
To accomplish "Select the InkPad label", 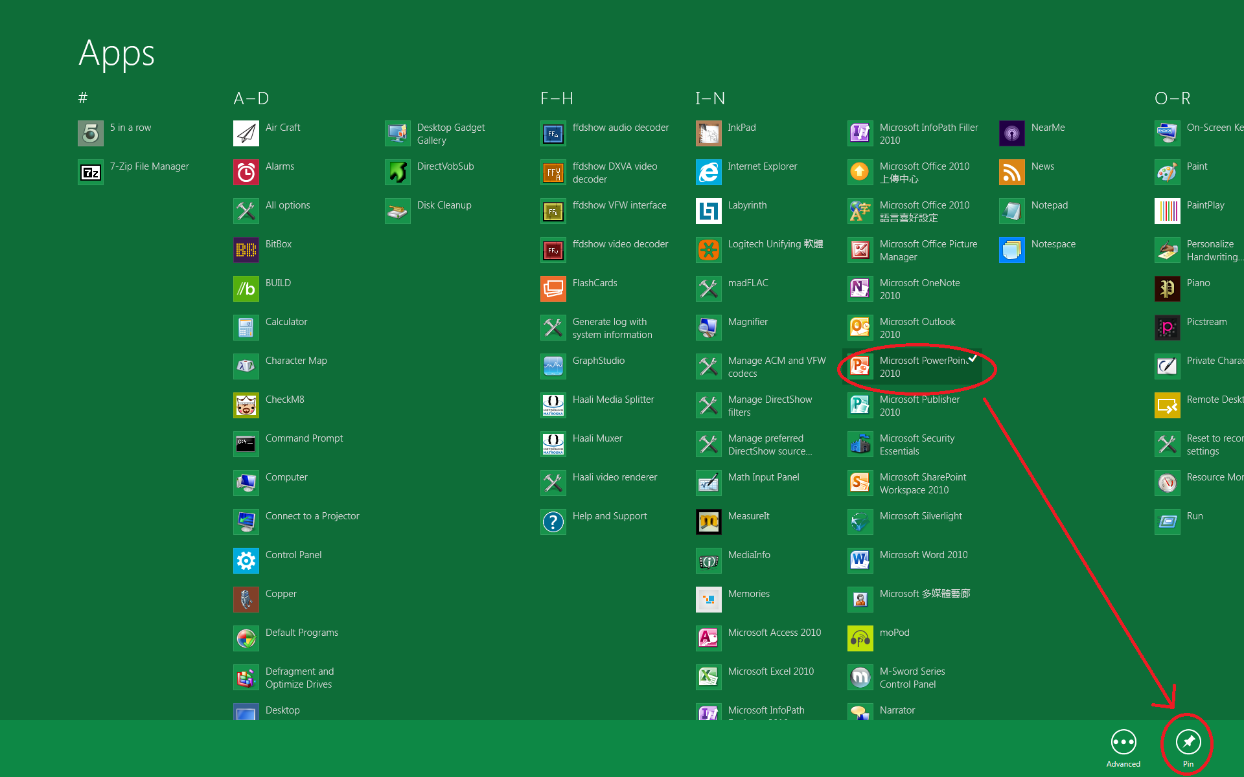I will [742, 128].
